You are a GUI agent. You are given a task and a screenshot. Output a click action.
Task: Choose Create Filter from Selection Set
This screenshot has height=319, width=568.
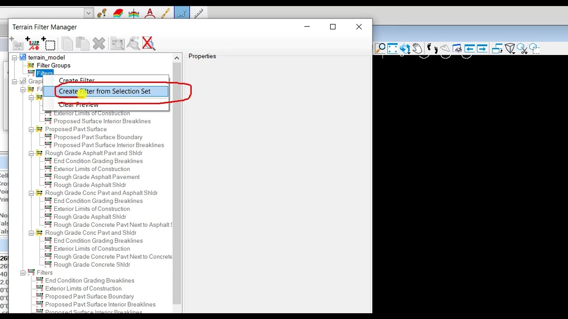[106, 91]
